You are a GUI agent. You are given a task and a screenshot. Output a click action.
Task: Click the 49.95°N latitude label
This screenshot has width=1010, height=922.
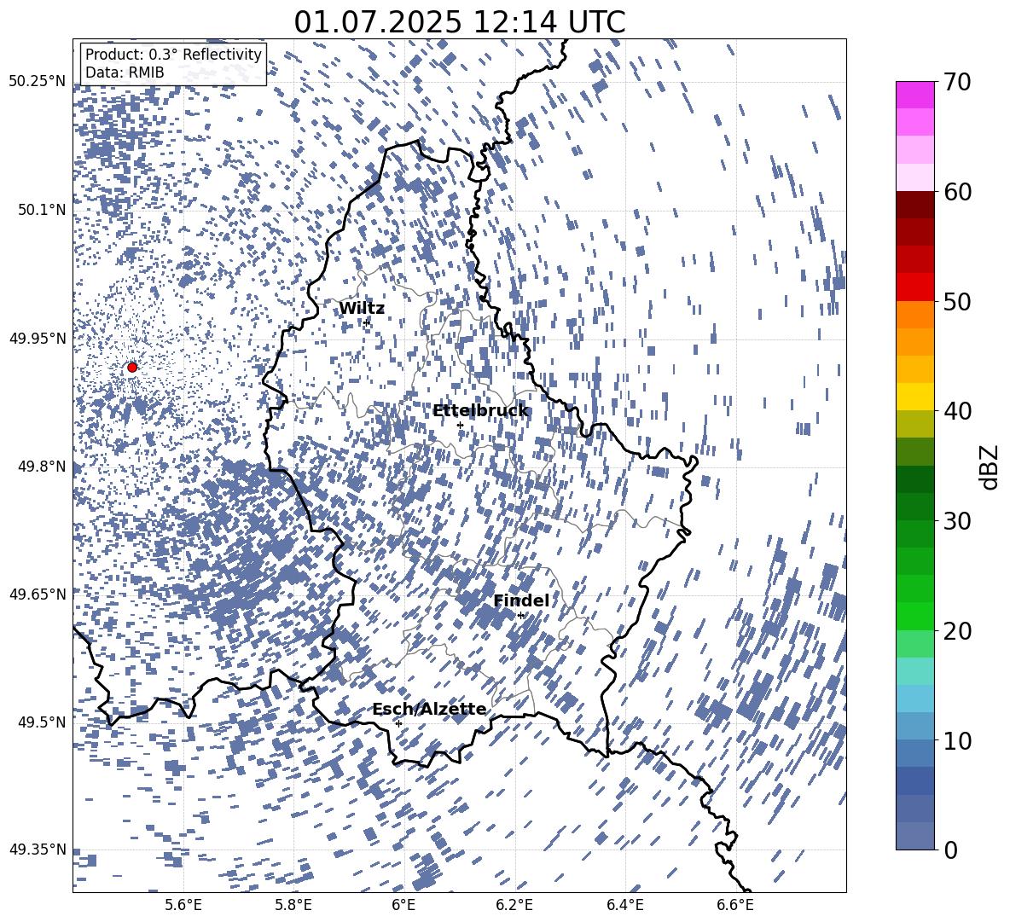[38, 339]
